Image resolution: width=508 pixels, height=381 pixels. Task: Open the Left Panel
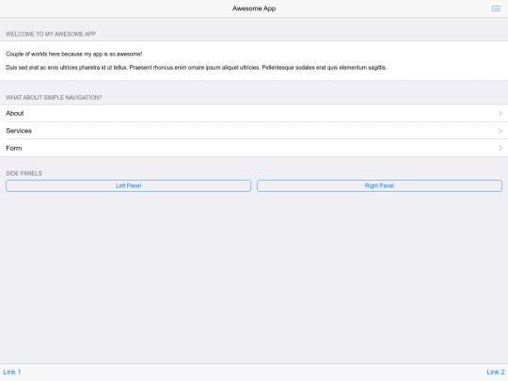[x=128, y=186]
